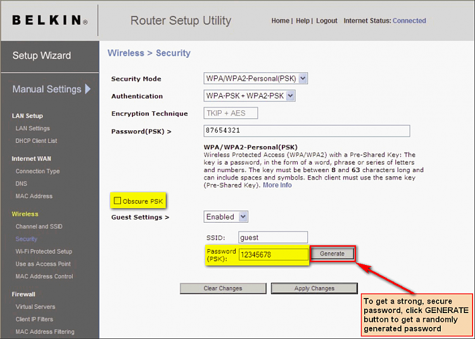Click the main Password(PSK) field with 87654321
475x339 pixels.
coord(307,131)
